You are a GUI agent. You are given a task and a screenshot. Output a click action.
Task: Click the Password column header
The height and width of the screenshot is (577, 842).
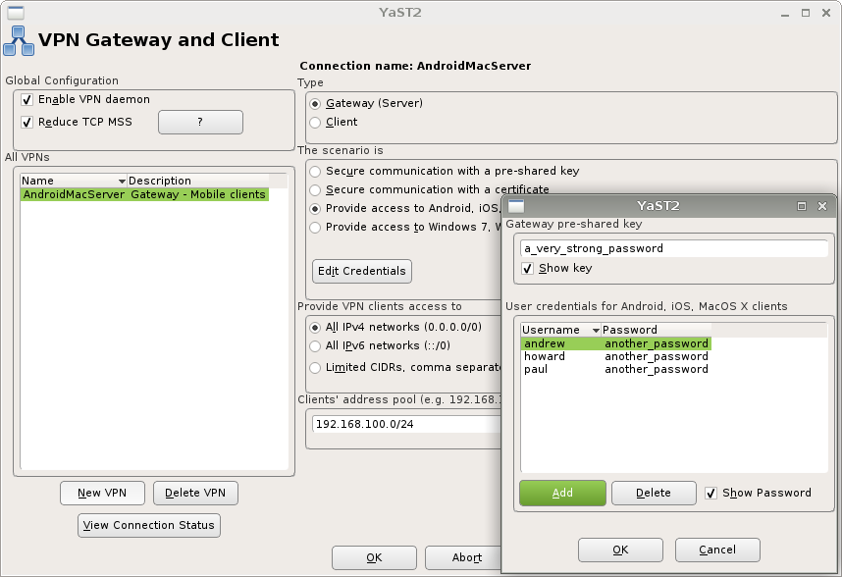click(630, 330)
